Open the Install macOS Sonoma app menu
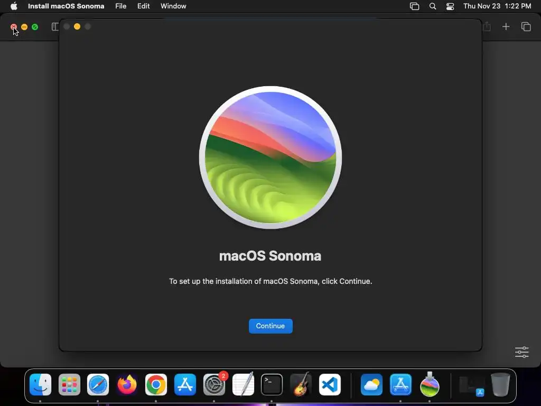Viewport: 541px width, 406px height. point(66,6)
